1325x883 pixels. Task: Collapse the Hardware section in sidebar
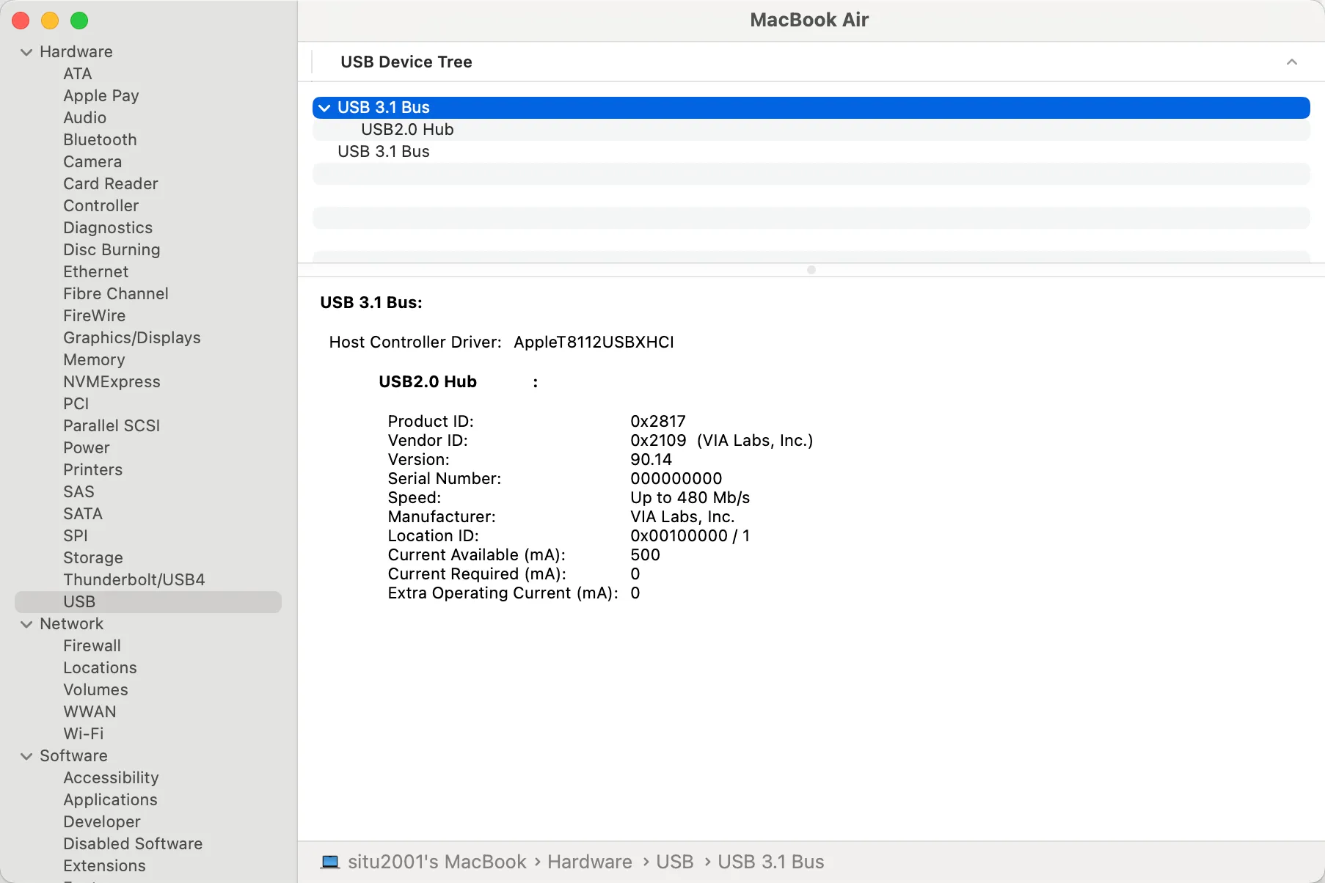(x=26, y=52)
